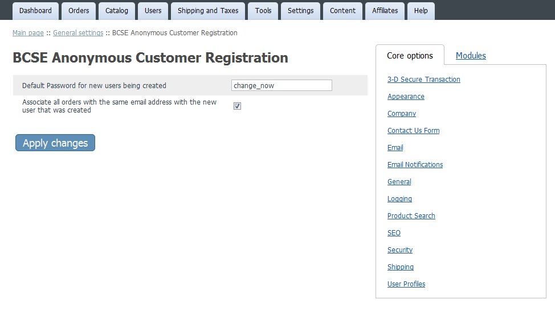The width and height of the screenshot is (555, 316).
Task: Click the Default Password input field
Action: pyautogui.click(x=281, y=85)
